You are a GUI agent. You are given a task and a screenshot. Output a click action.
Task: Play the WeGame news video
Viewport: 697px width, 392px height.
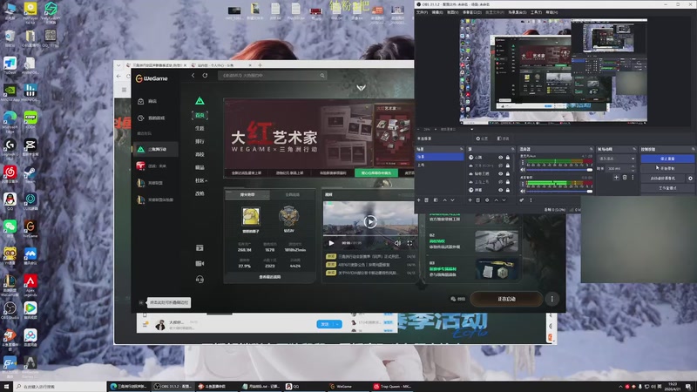(x=369, y=221)
